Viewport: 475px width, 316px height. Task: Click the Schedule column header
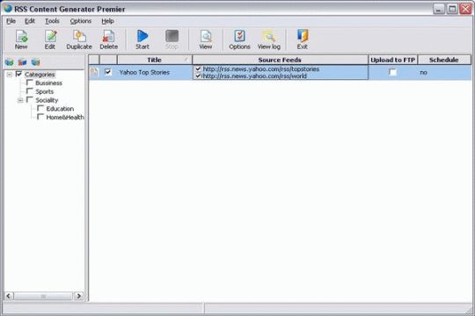pyautogui.click(x=444, y=60)
